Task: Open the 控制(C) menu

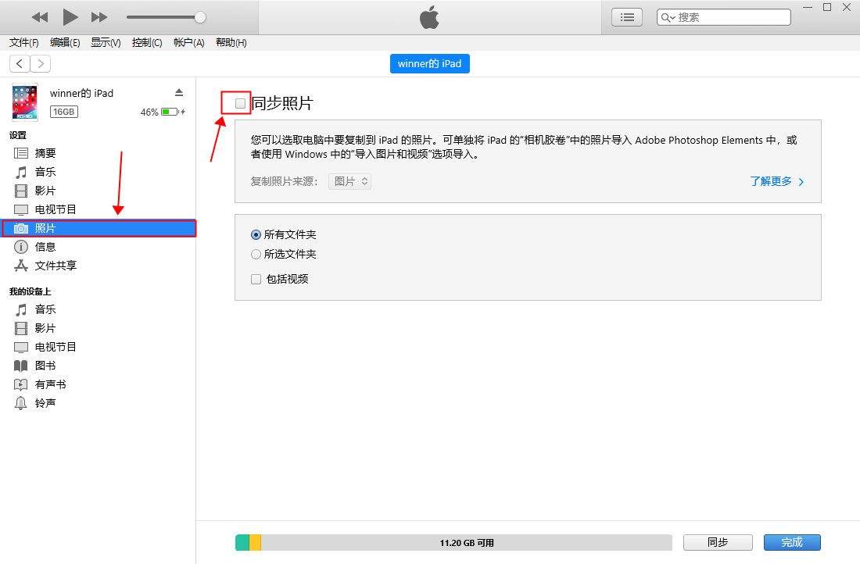Action: 147,43
